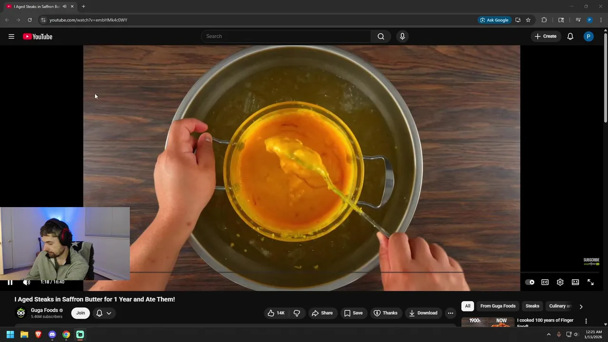
Task: Open the Chrome three-dot menu
Action: [x=601, y=20]
